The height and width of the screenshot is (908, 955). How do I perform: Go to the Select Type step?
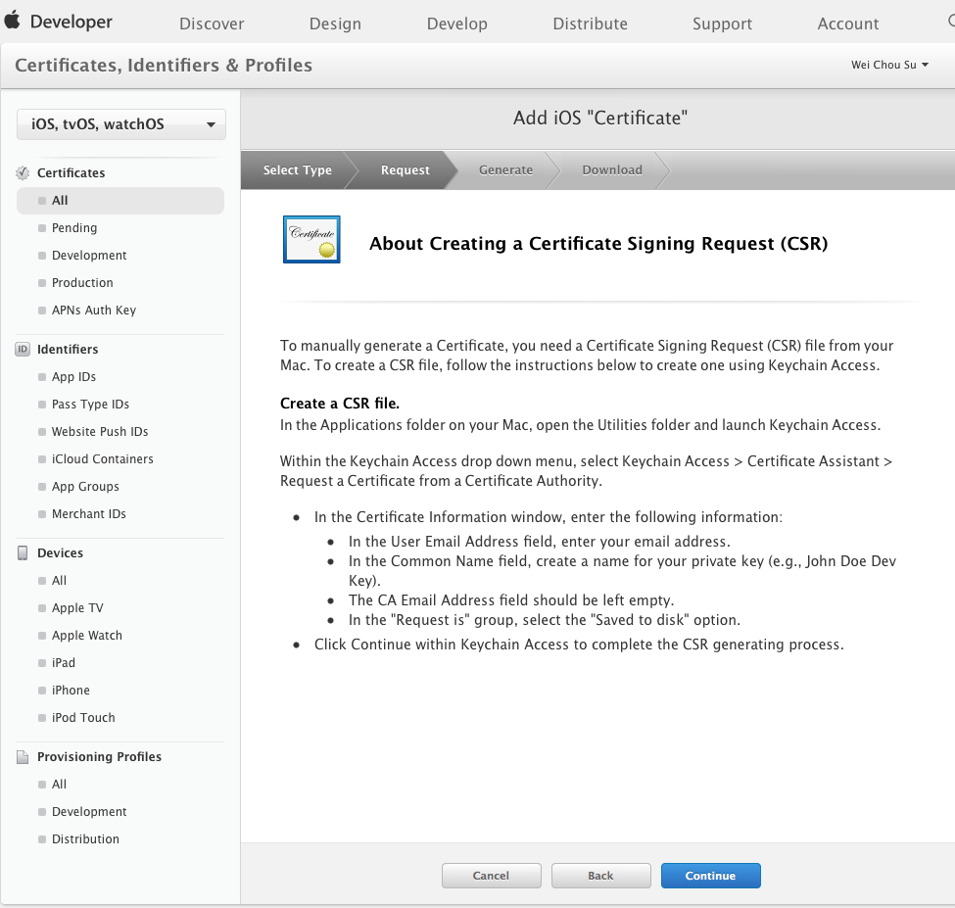pos(297,169)
